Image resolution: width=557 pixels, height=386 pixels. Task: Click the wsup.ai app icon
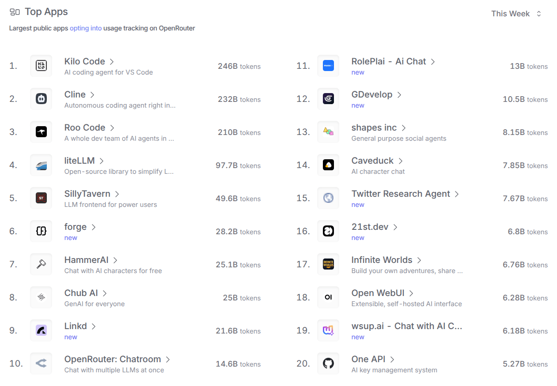point(328,330)
